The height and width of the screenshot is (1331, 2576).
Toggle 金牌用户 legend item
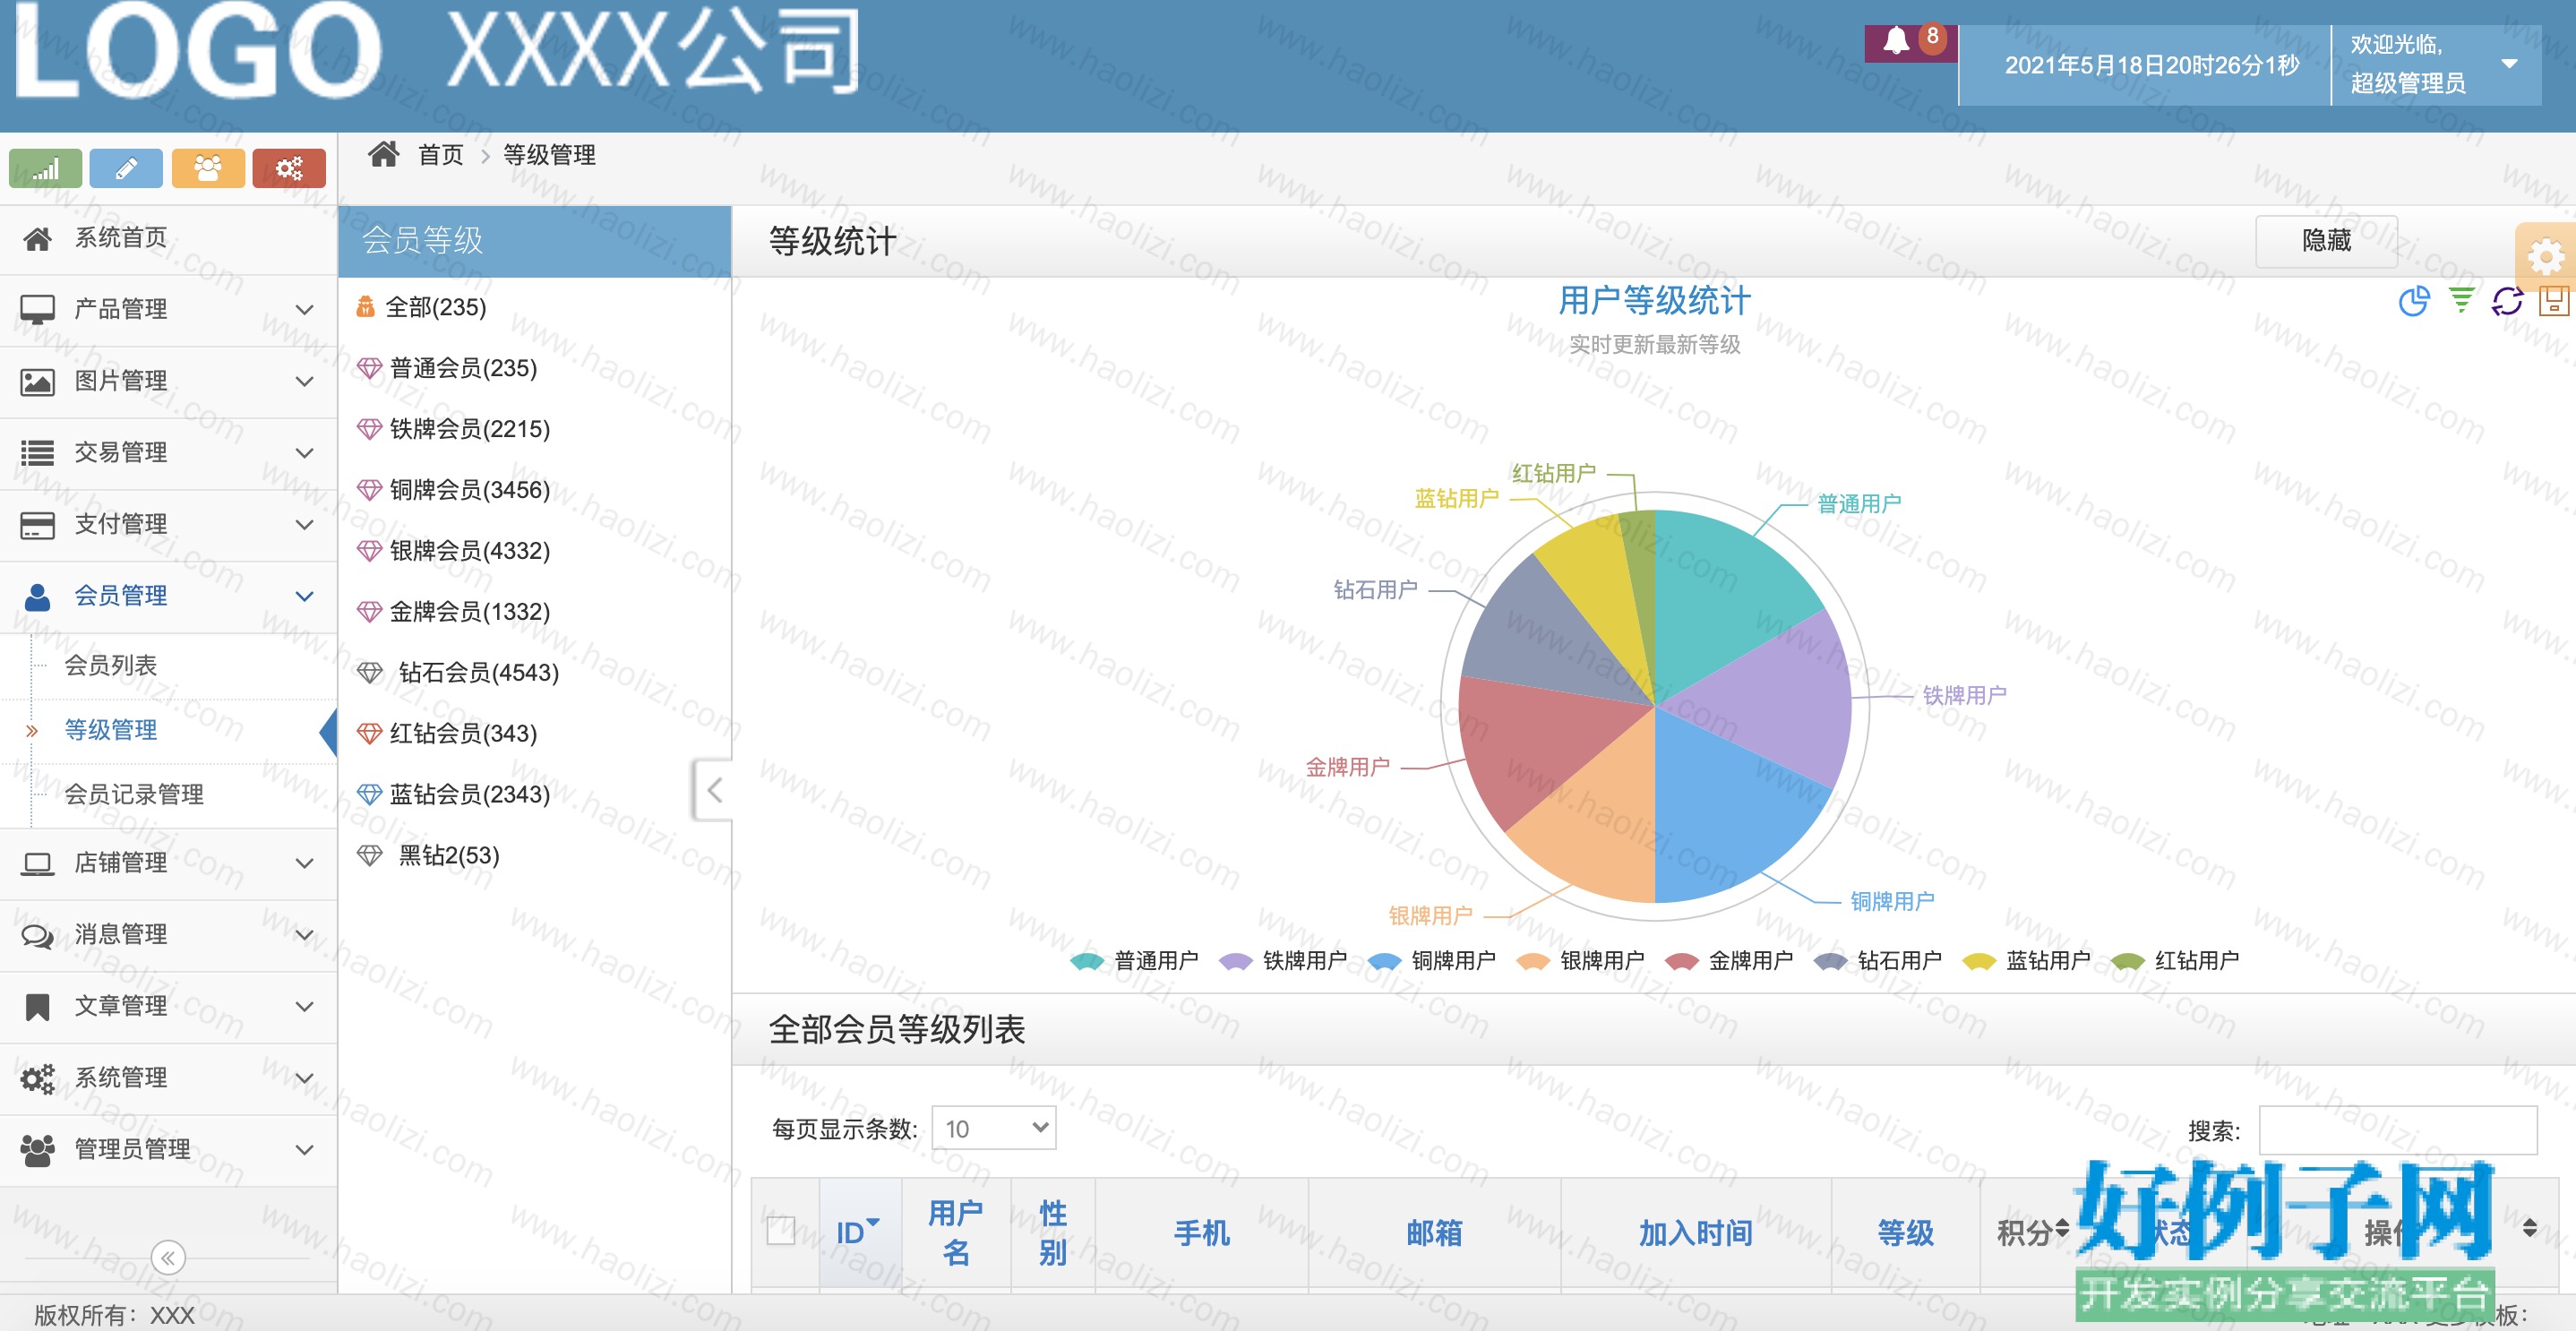[1728, 961]
